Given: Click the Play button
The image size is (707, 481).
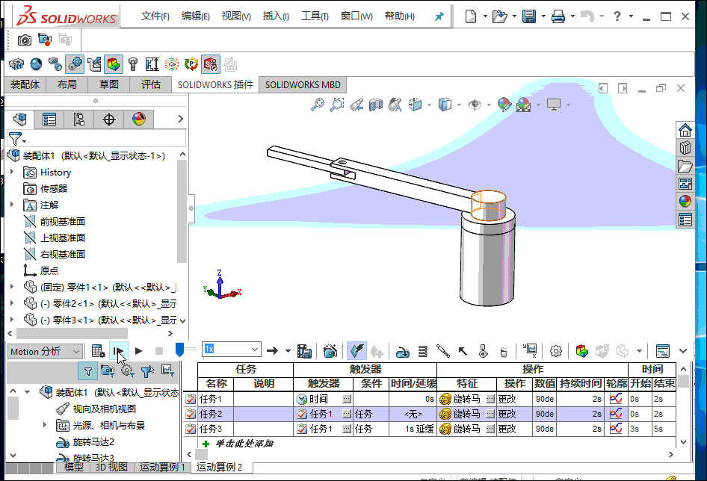Looking at the screenshot, I should click(139, 351).
